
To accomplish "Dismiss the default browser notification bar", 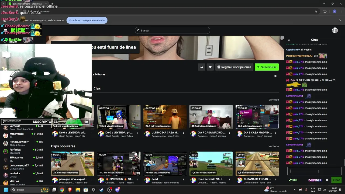I will click(x=340, y=20).
